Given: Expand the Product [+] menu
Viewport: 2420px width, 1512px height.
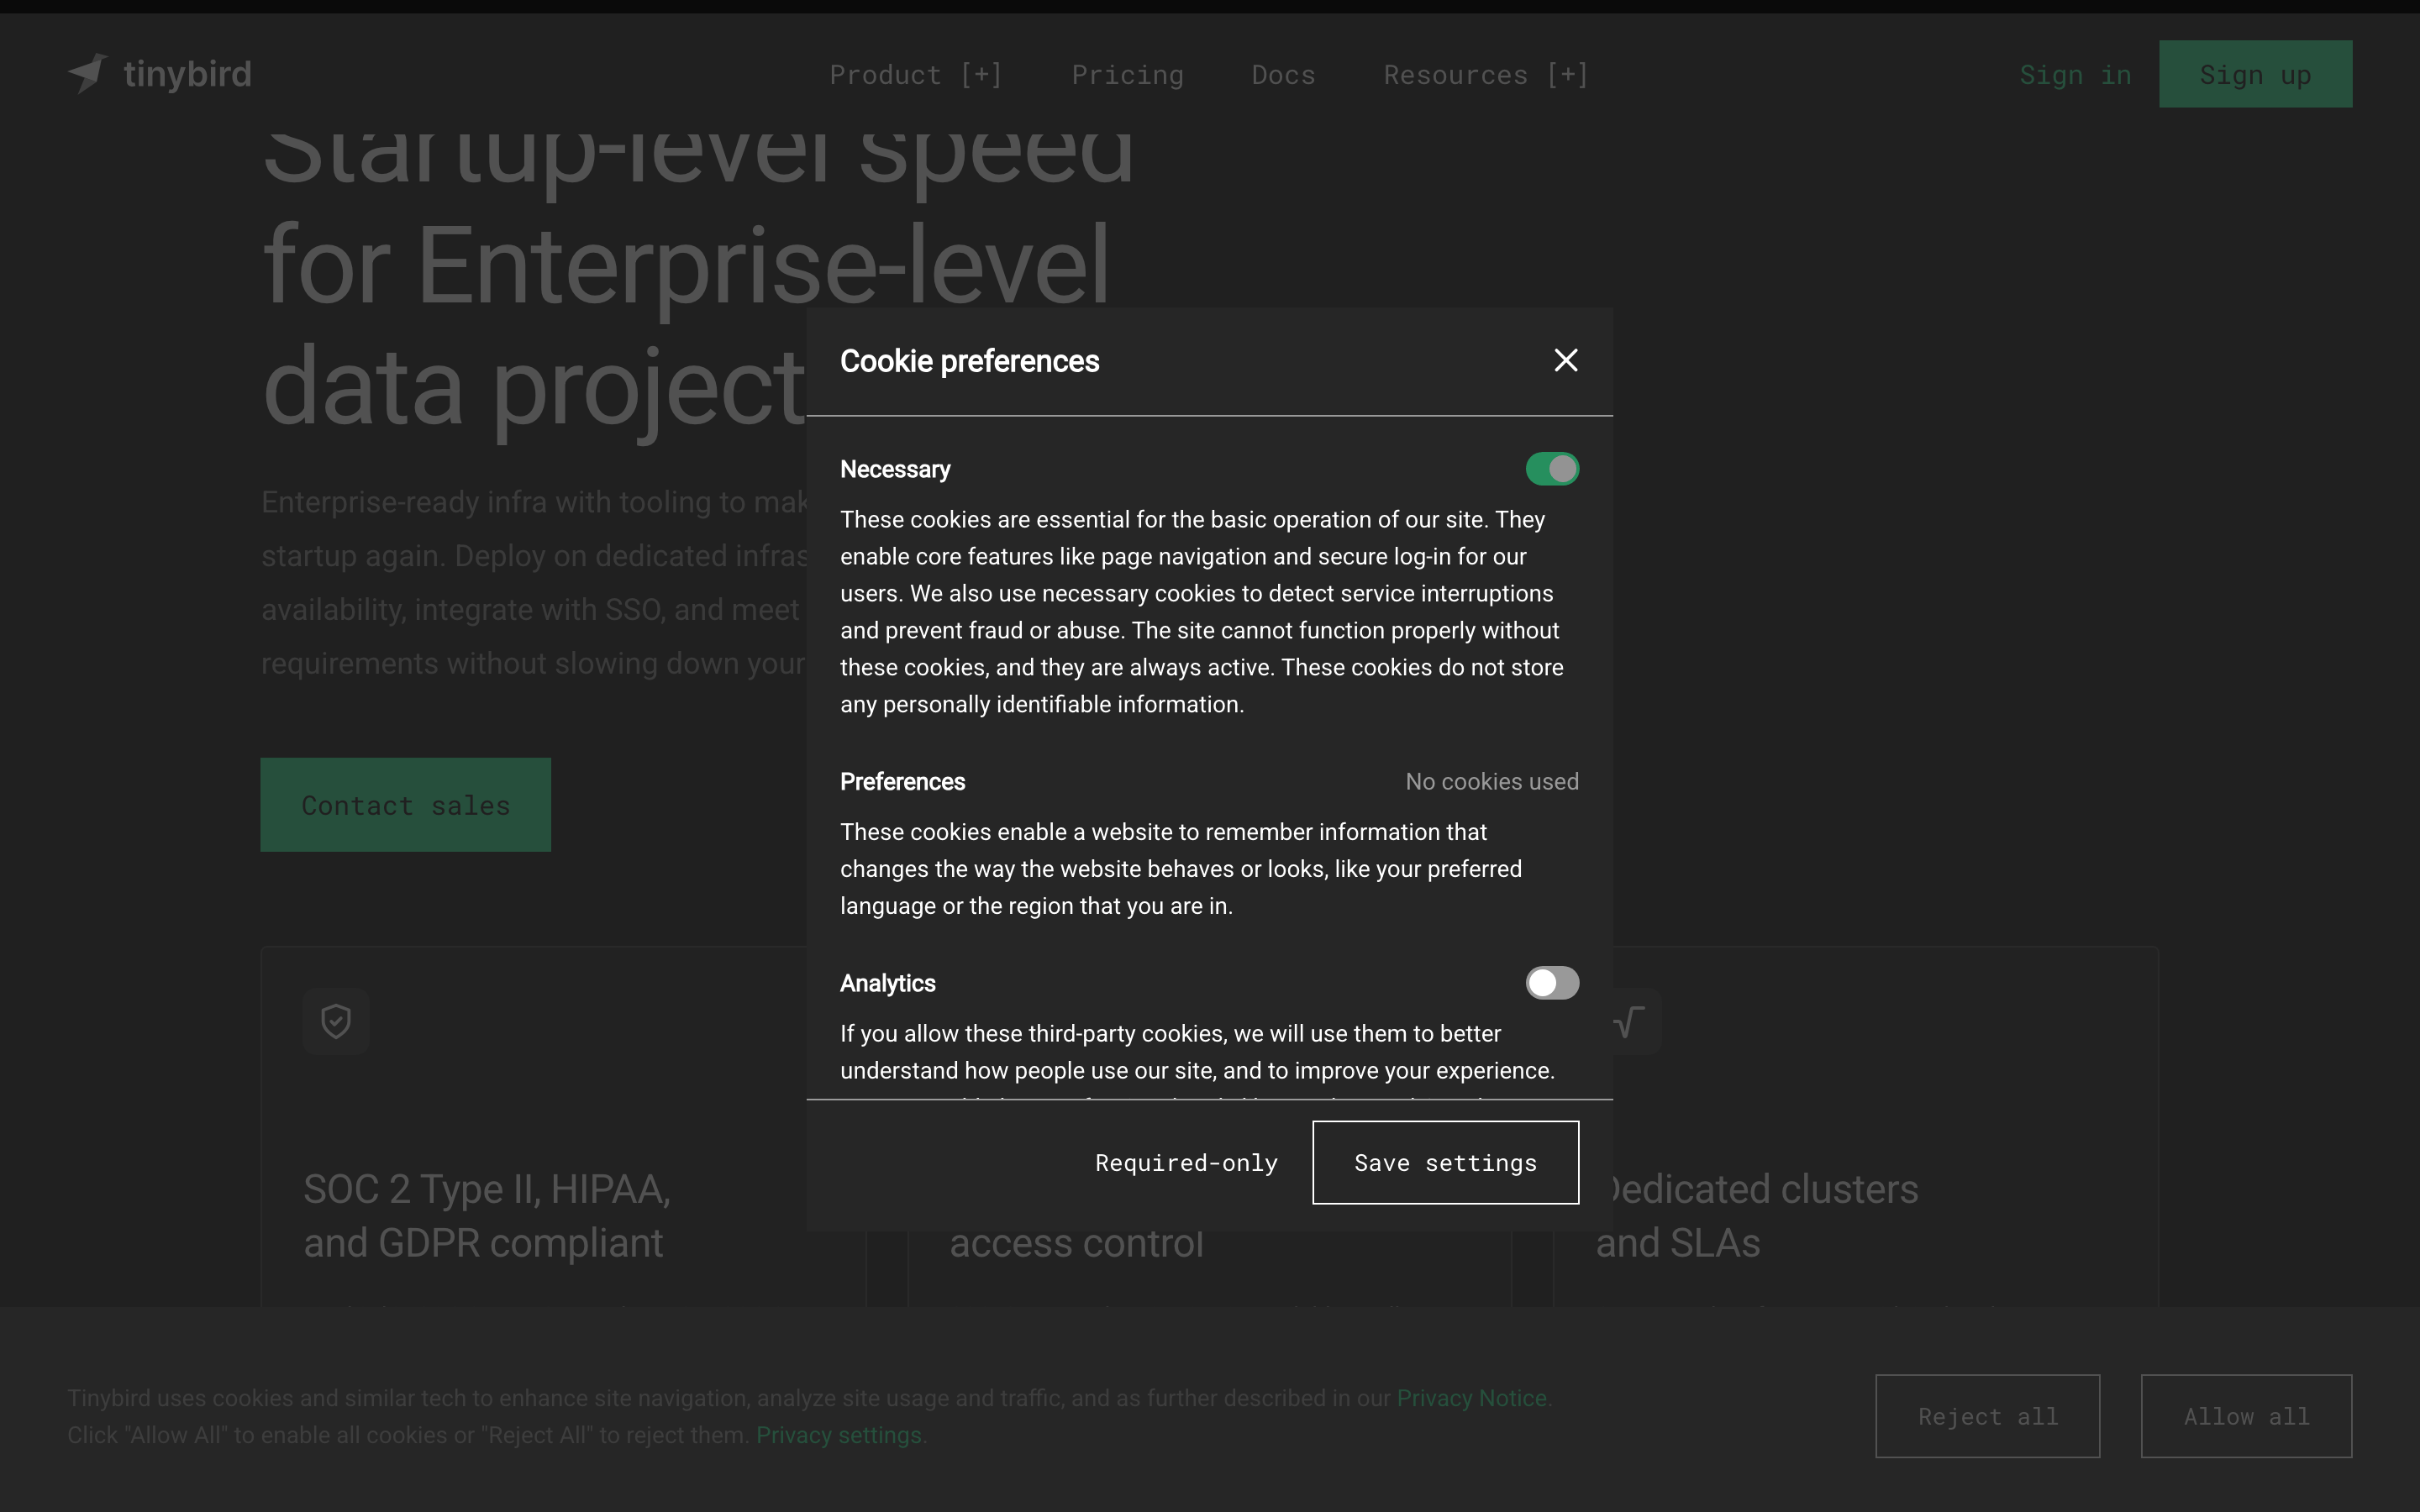Looking at the screenshot, I should tap(916, 75).
